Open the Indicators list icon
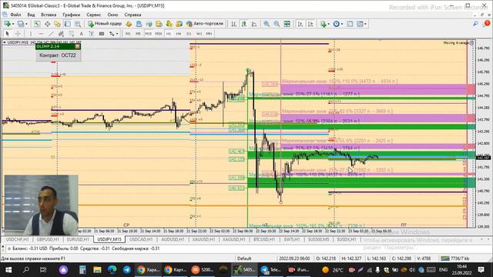 pos(323,24)
